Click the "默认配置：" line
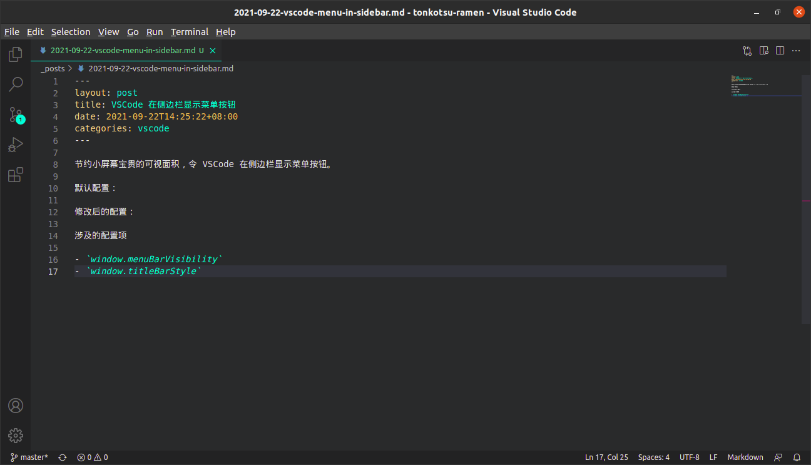 pos(96,188)
